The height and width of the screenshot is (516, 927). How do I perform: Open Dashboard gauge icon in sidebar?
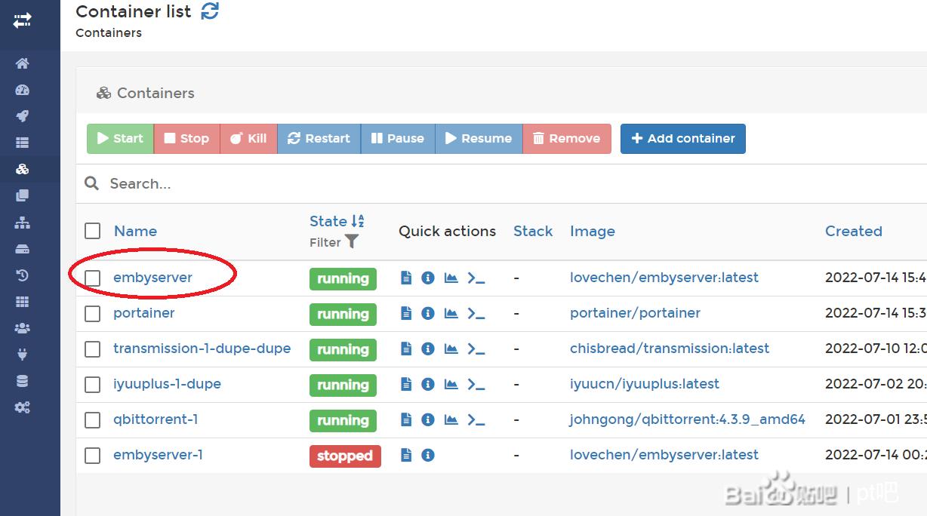point(22,90)
